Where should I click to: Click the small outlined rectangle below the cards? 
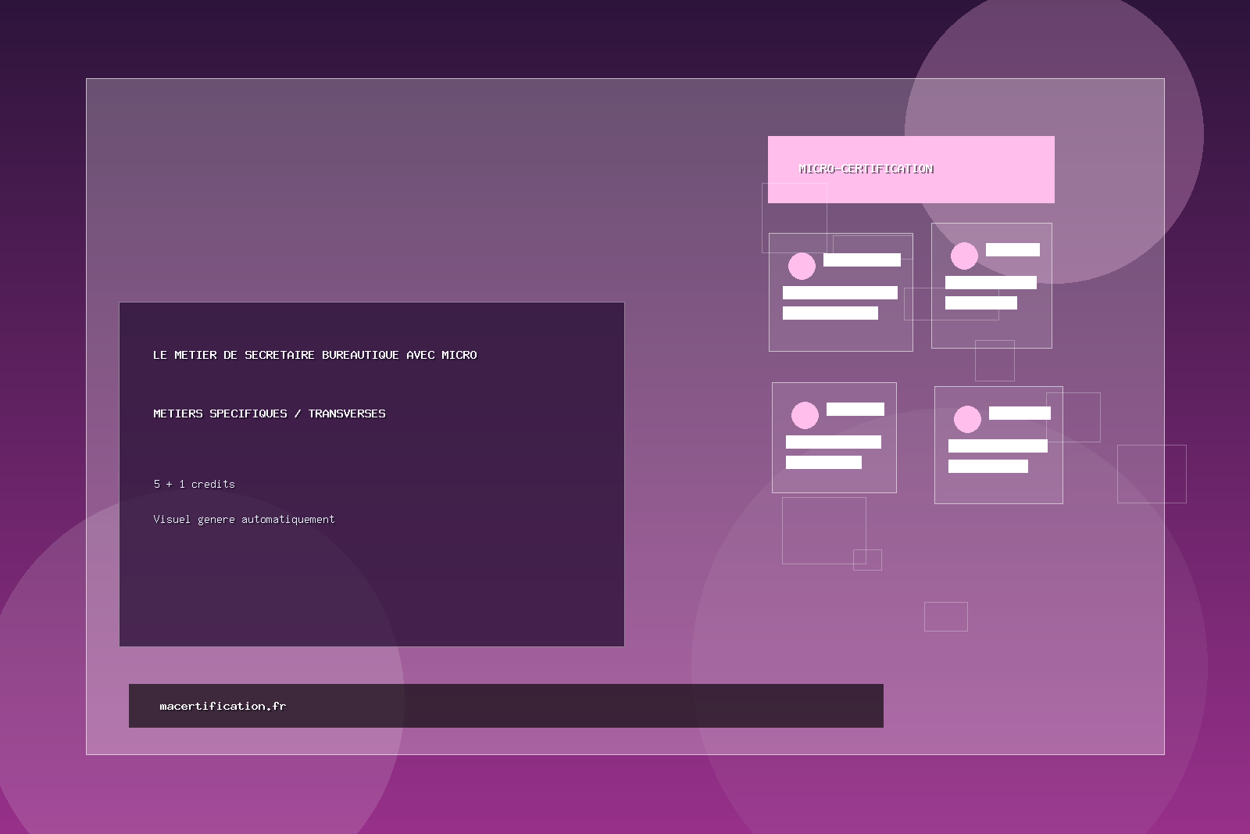pos(946,617)
